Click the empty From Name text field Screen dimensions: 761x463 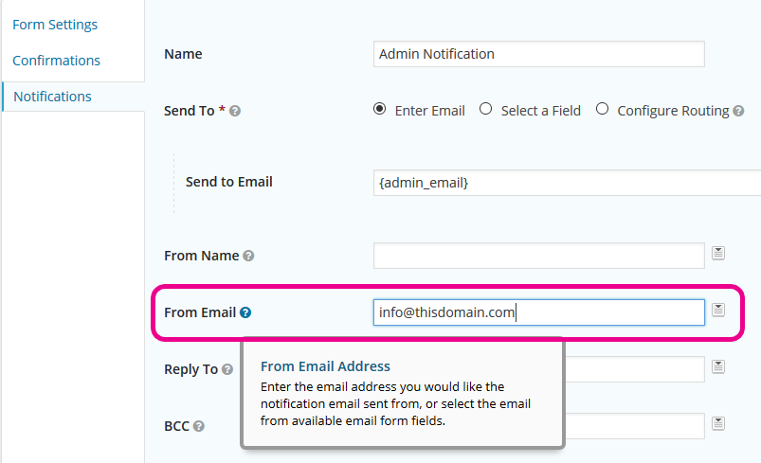coord(538,256)
